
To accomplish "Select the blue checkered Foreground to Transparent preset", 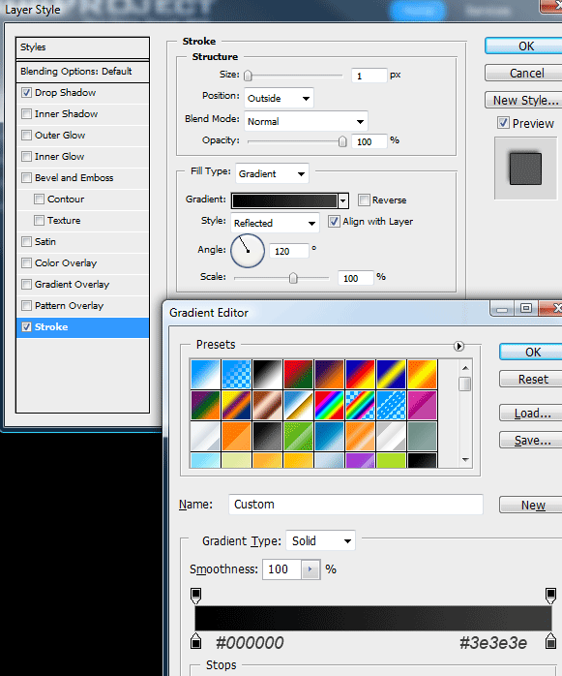I will (x=236, y=374).
